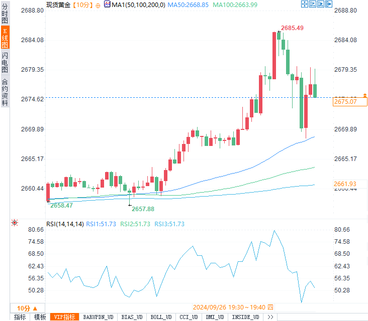The height and width of the screenshot is (321, 368).
Task: Open the 模板 menu
Action: tap(40, 317)
